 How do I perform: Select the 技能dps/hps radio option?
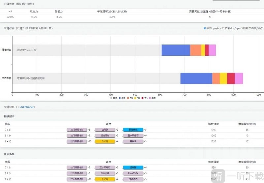point(223,28)
